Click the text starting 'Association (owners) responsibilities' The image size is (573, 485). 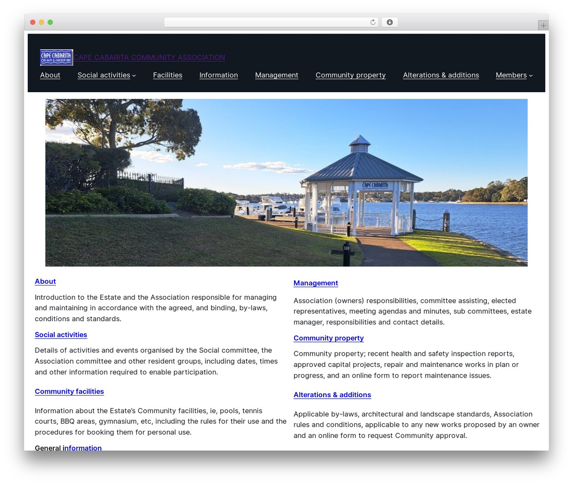(x=413, y=311)
